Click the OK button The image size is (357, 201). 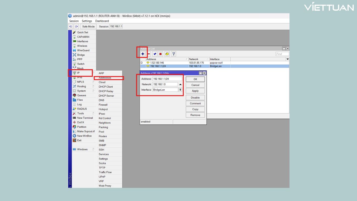tap(195, 79)
